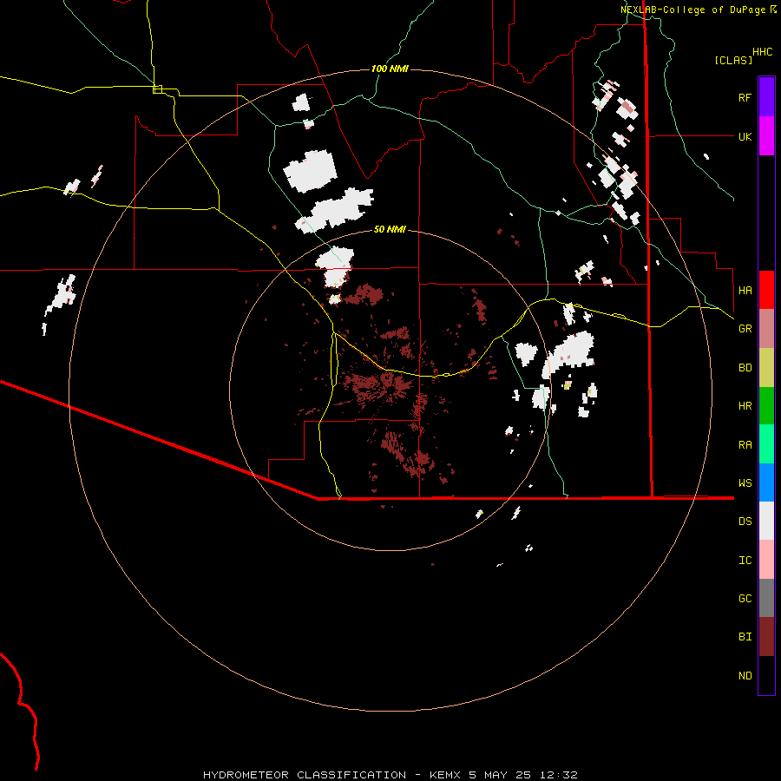The width and height of the screenshot is (781, 781).
Task: Click the WS legend label
Action: pyautogui.click(x=745, y=483)
